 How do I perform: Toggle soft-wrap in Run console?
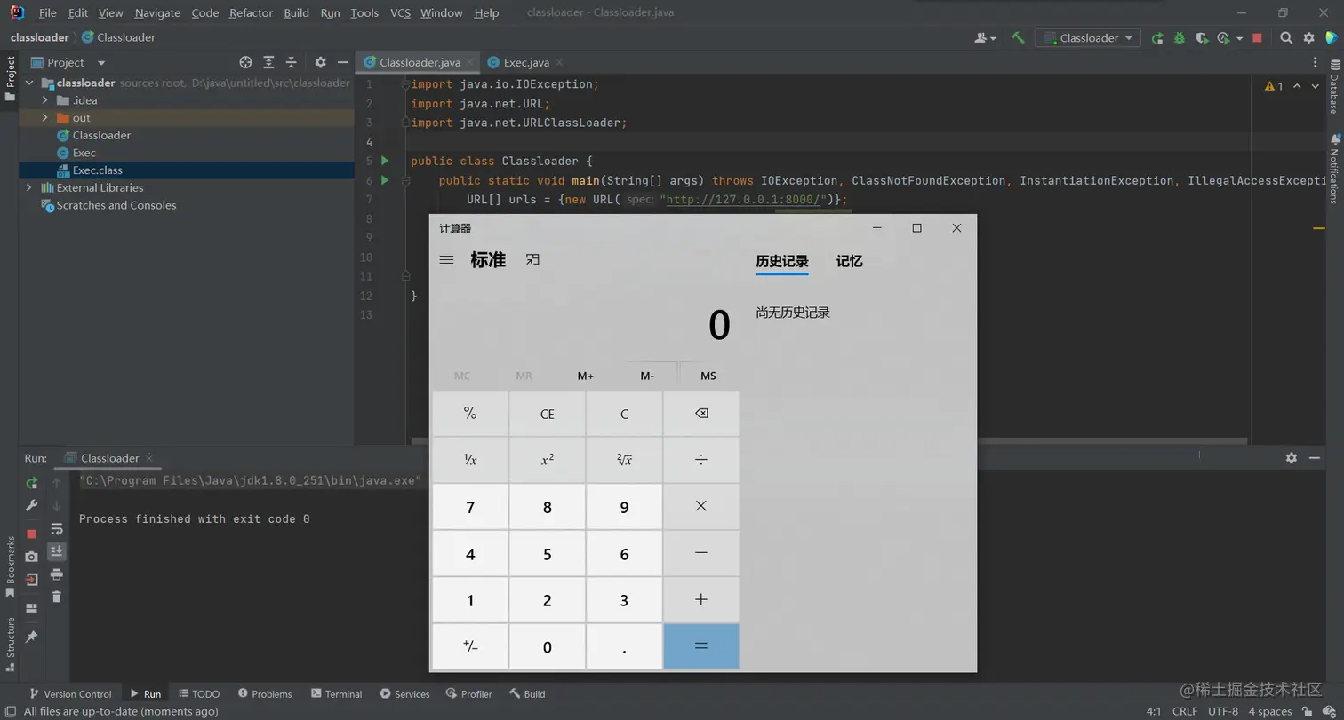(57, 528)
